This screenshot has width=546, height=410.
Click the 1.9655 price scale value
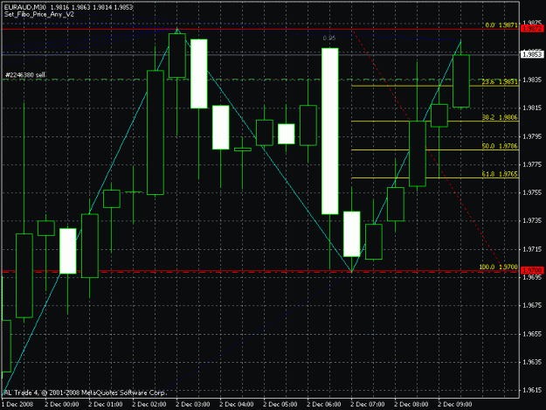click(x=532, y=334)
